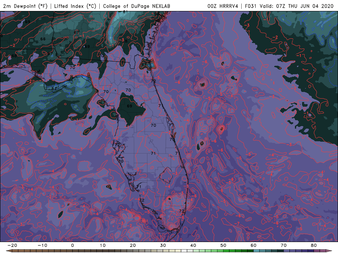Viewport: 338px width, 253px height.
Task: Click the -10 label on the color scale
Action: point(42,245)
